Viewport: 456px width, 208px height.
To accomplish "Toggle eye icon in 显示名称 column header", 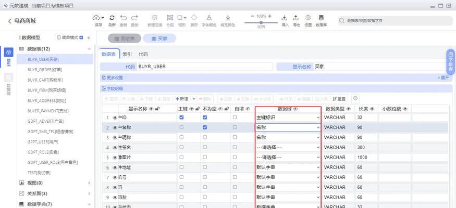I will coord(151,109).
